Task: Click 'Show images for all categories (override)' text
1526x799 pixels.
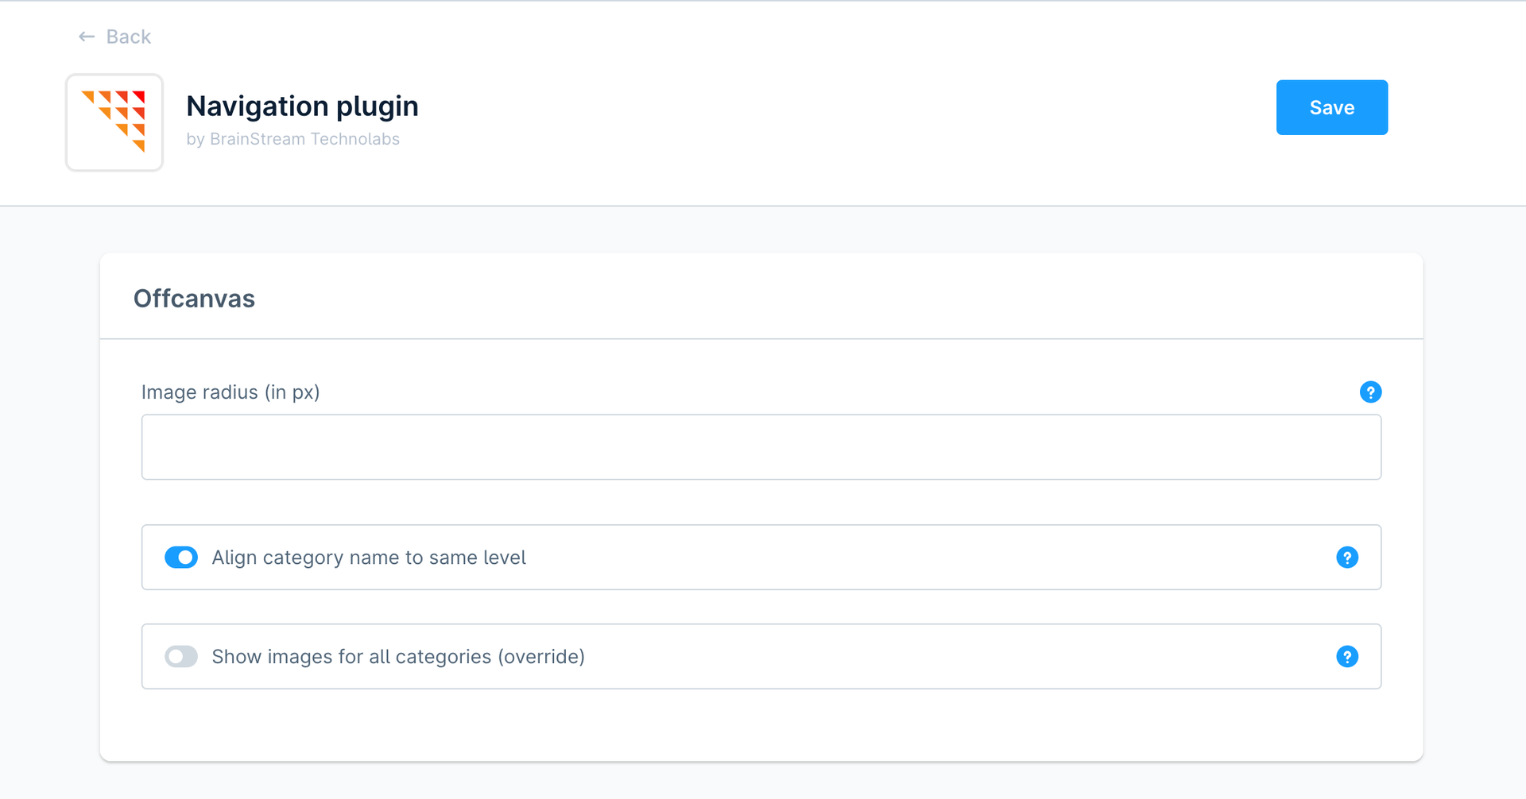Action: 398,657
